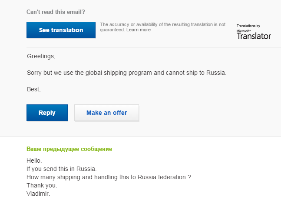Click the small "Microsoft" text above Translator
Screen dimensions: 281x204
coord(243,31)
